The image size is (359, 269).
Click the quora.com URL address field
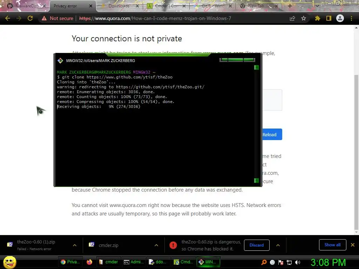tap(155, 18)
